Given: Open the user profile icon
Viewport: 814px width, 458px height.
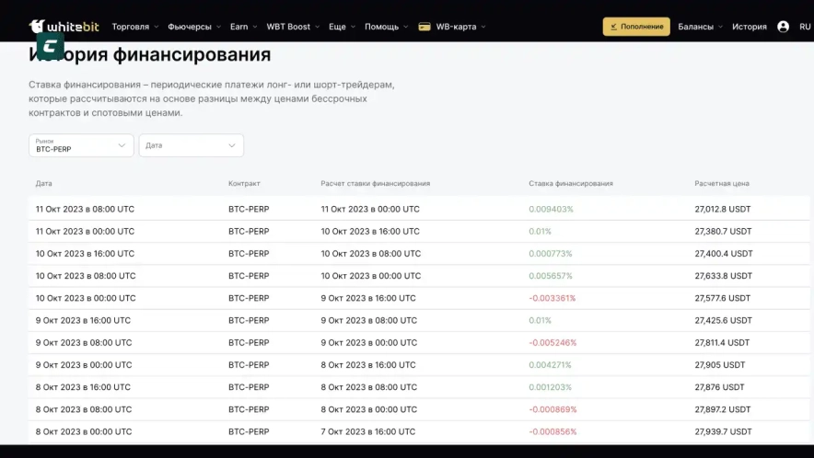Looking at the screenshot, I should pos(783,27).
